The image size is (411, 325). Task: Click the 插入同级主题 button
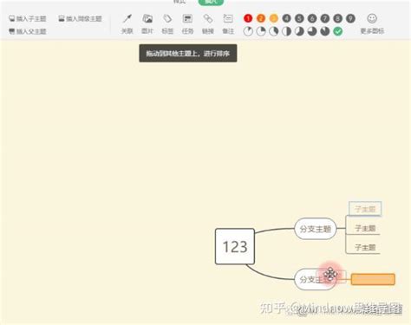point(80,19)
